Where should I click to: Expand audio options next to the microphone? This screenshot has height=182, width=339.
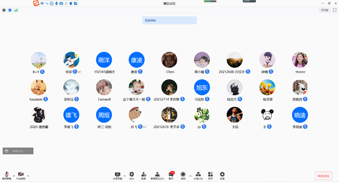[14, 176]
